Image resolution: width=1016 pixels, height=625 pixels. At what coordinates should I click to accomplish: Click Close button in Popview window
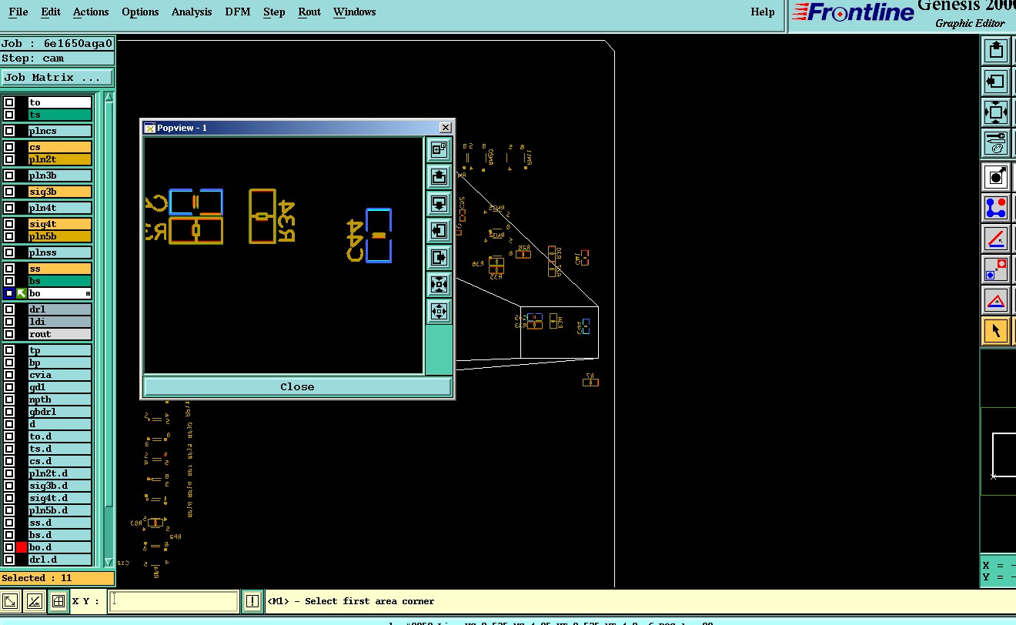pos(297,386)
